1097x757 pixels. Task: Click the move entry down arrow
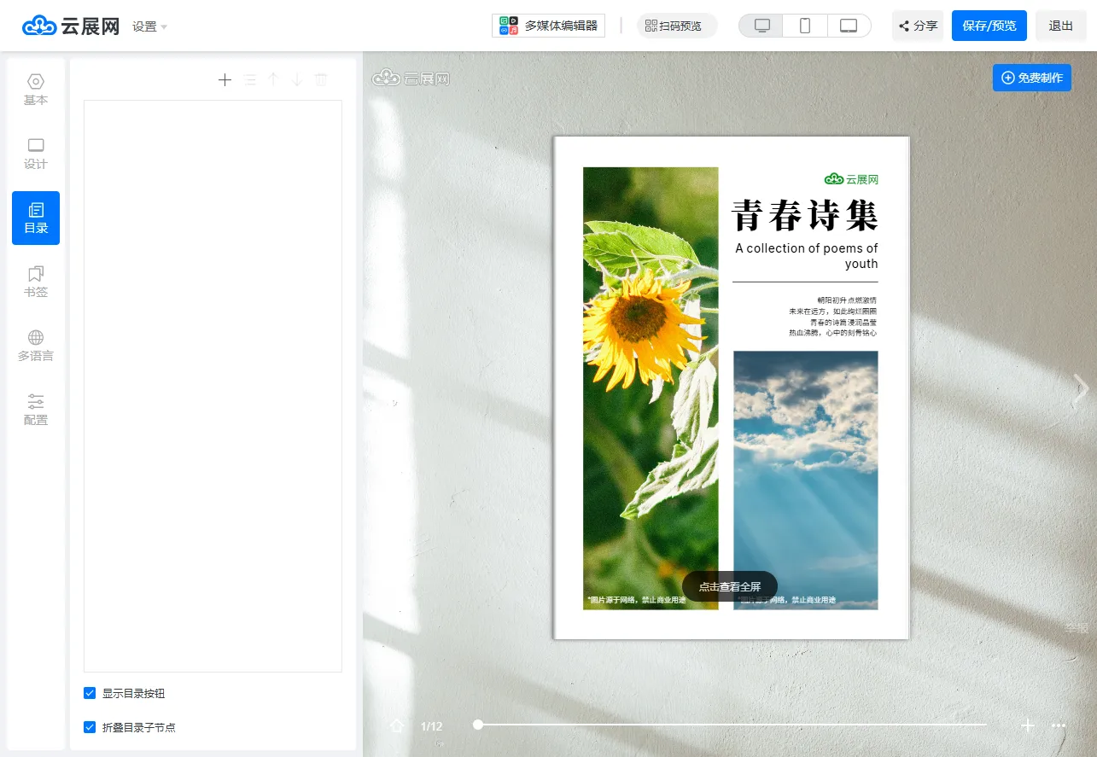tap(297, 80)
